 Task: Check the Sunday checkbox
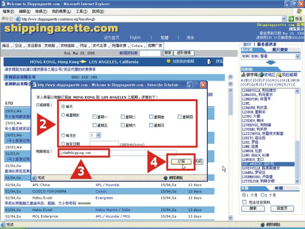click(x=151, y=125)
